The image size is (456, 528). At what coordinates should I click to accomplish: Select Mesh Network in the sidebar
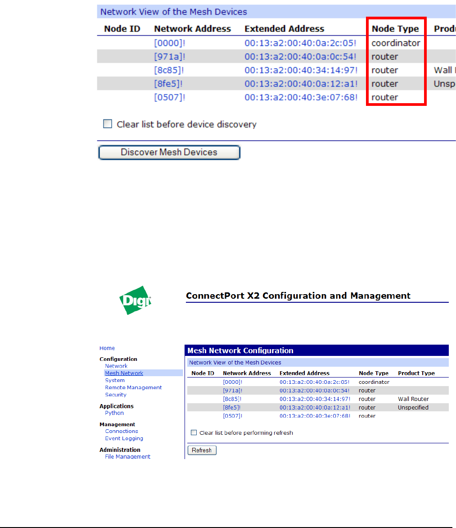pos(124,373)
